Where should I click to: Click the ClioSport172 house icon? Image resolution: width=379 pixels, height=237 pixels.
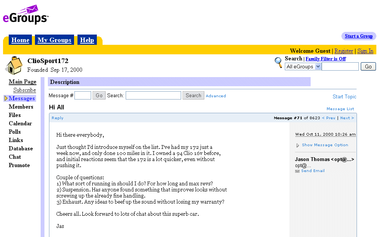14,65
